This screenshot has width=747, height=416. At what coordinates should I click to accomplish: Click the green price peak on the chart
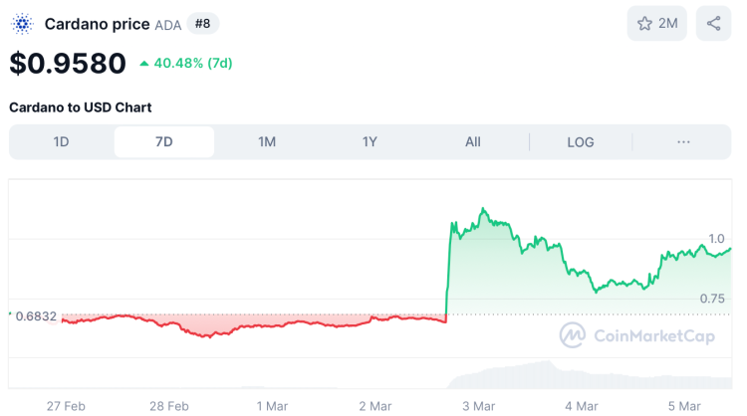[x=483, y=209]
